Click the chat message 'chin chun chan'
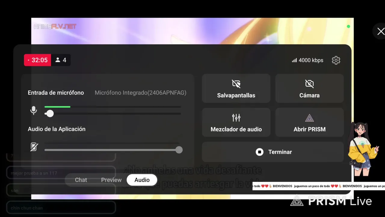 [61, 208]
